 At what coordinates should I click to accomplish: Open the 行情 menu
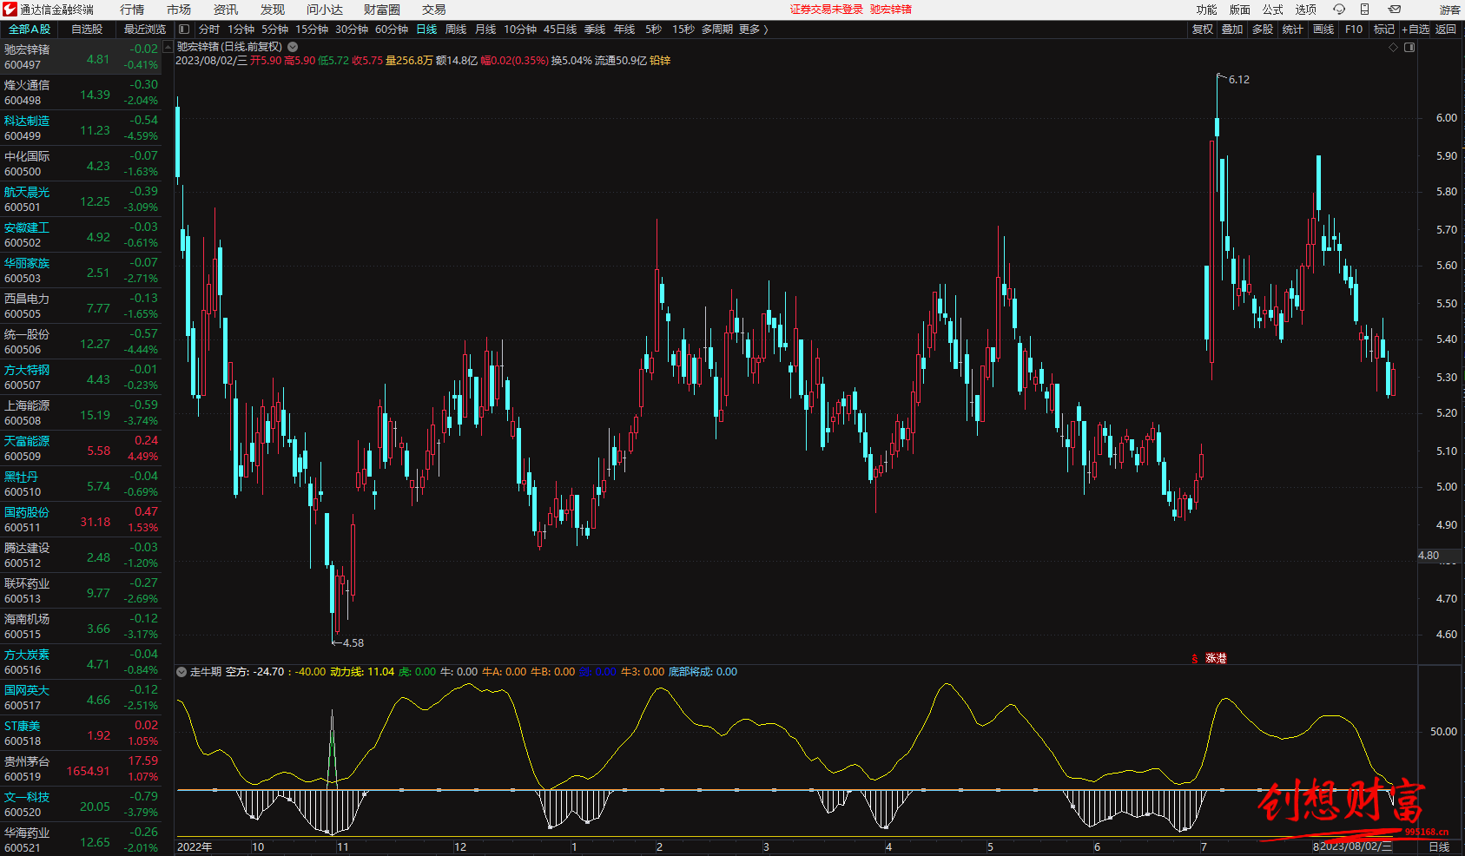(132, 10)
